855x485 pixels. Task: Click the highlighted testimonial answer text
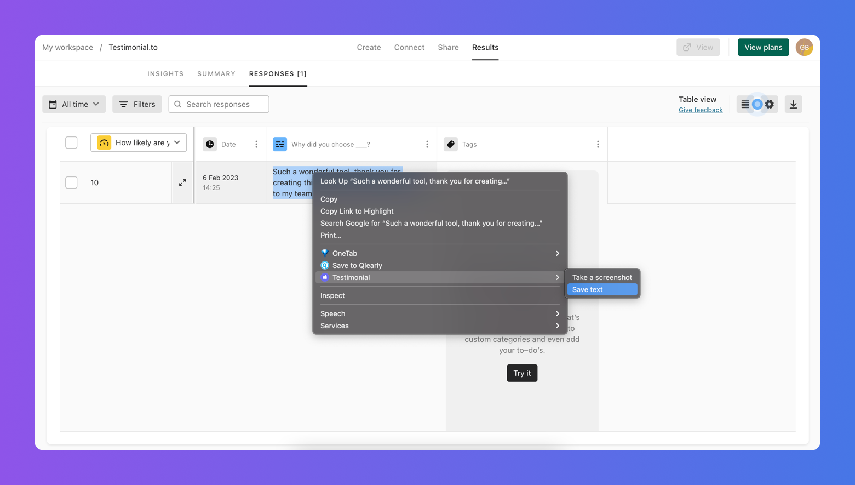click(x=292, y=182)
